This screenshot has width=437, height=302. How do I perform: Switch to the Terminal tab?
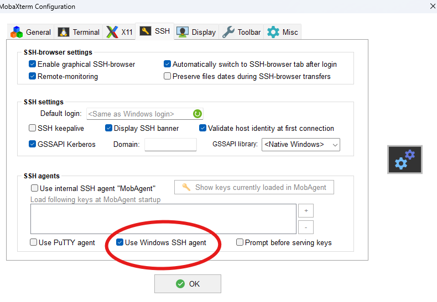(79, 32)
